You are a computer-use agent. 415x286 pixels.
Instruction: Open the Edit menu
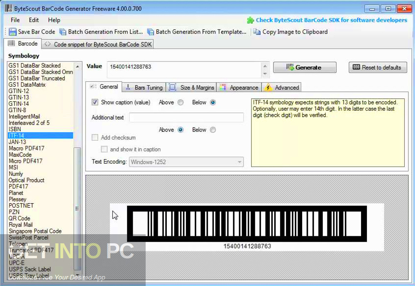pyautogui.click(x=33, y=19)
